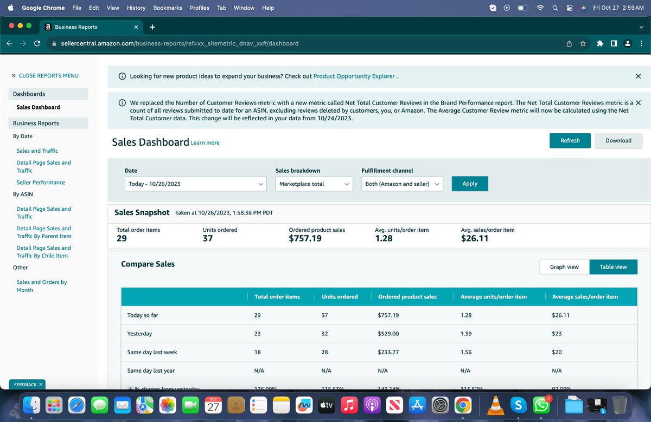
Task: Open Sales and Orders by Month
Action: (x=42, y=286)
